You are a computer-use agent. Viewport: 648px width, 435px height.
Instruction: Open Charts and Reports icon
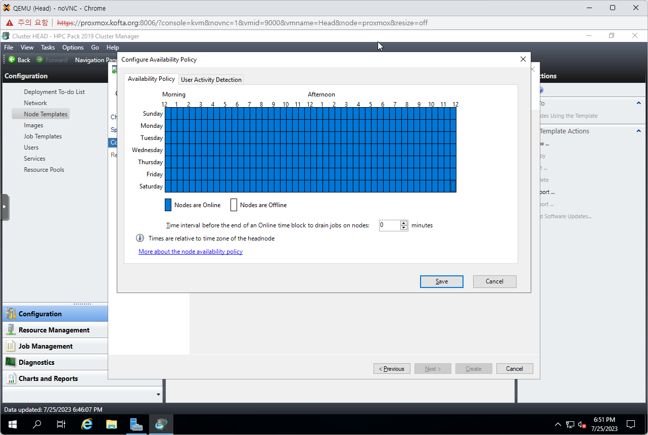click(11, 378)
